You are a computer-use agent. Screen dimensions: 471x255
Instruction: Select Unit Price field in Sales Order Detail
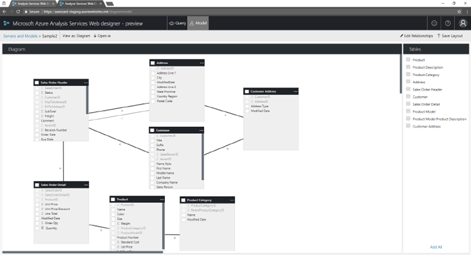click(x=51, y=204)
